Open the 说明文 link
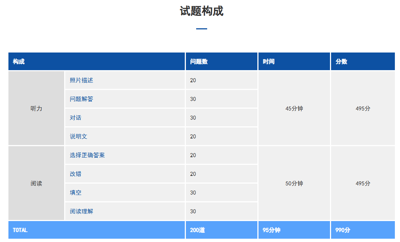The width and height of the screenshot is (400, 242). 78,136
